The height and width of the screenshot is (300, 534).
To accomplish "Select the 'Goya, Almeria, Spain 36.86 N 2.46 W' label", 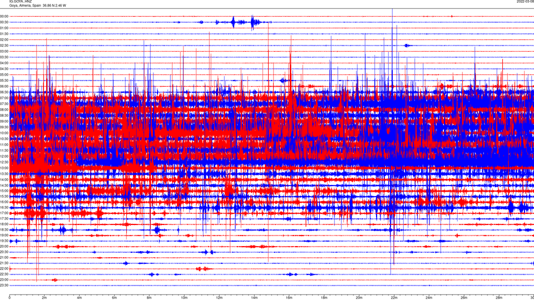I will 37,6.
